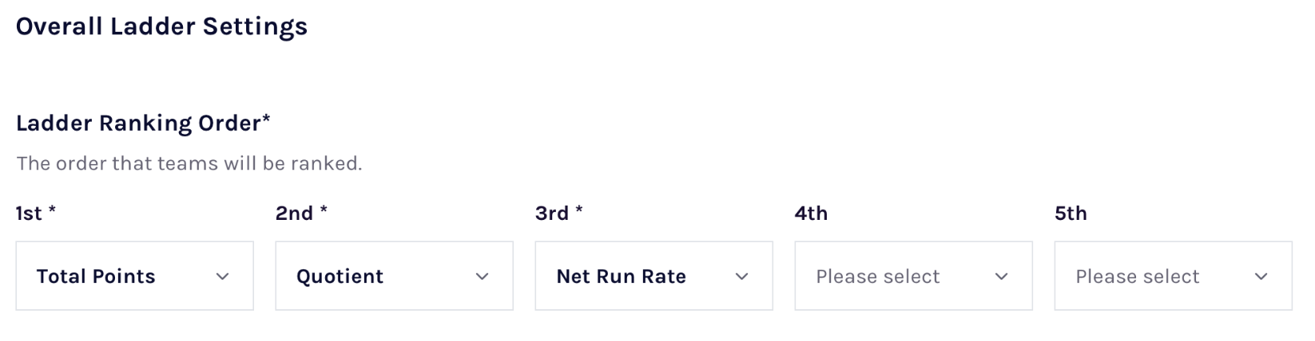Click the chevron arrow beside Quotient

(483, 276)
